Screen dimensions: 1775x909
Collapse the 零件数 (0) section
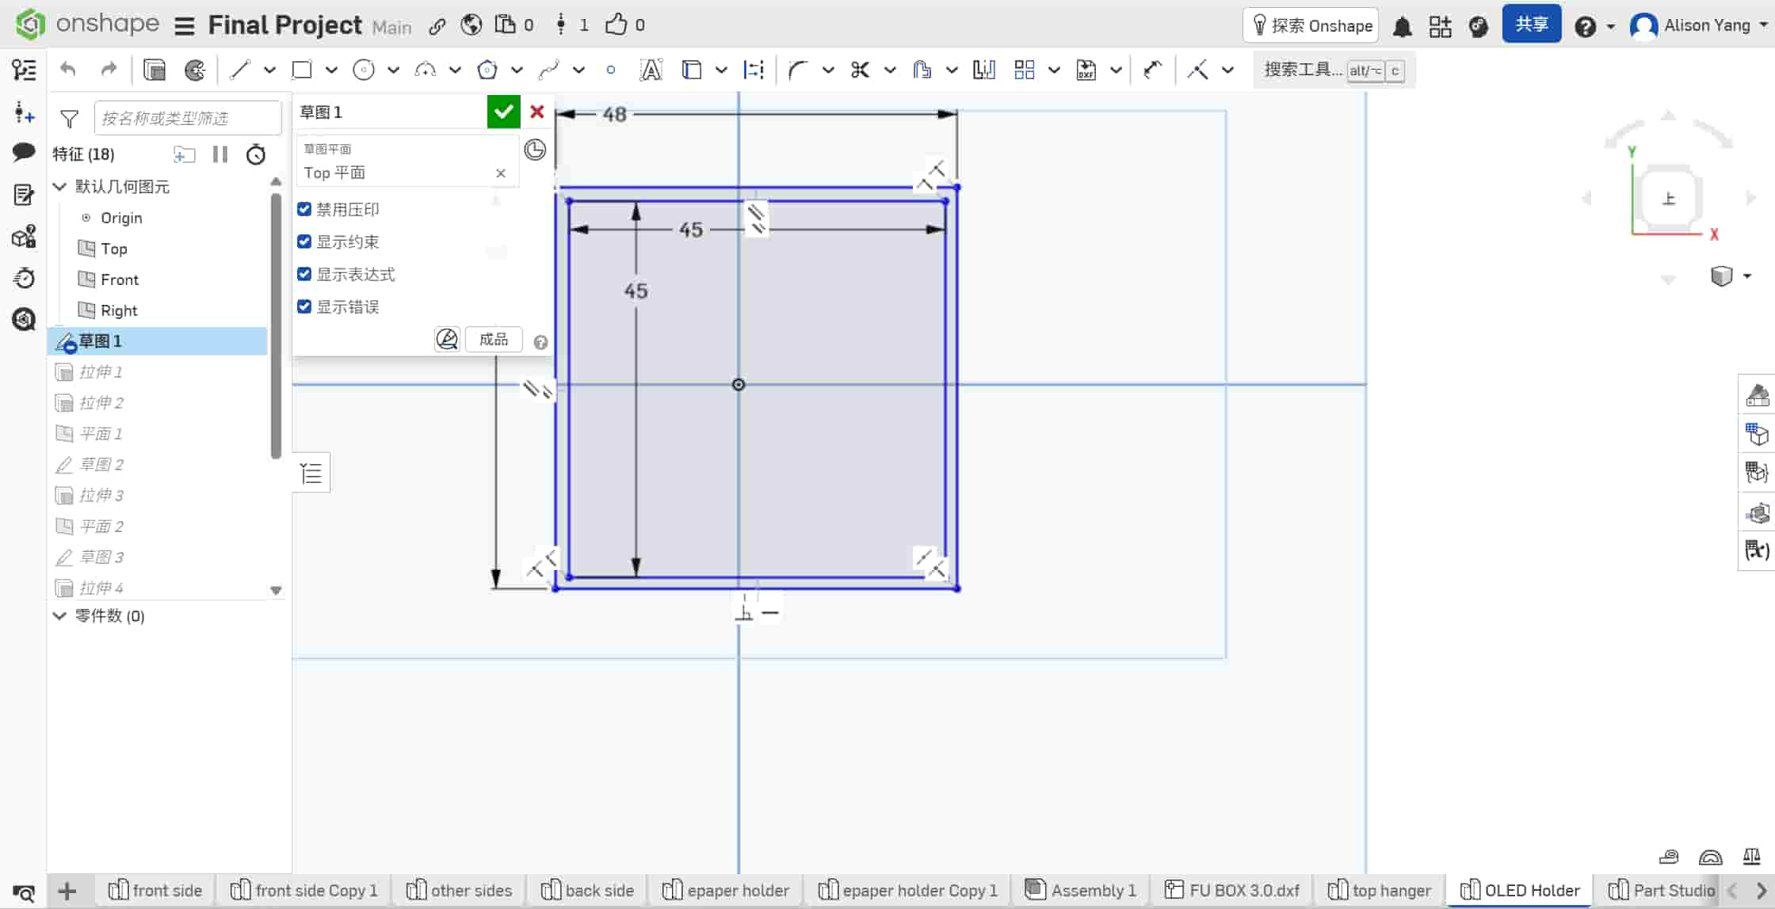pyautogui.click(x=59, y=615)
